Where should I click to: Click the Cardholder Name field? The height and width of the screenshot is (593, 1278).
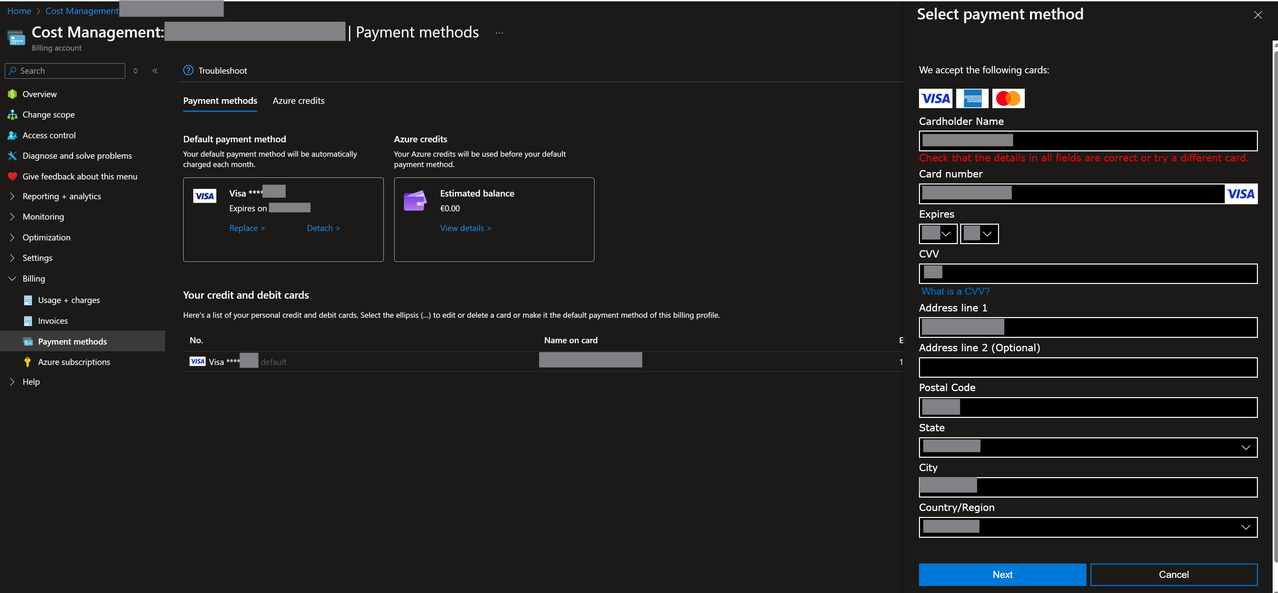[1088, 141]
